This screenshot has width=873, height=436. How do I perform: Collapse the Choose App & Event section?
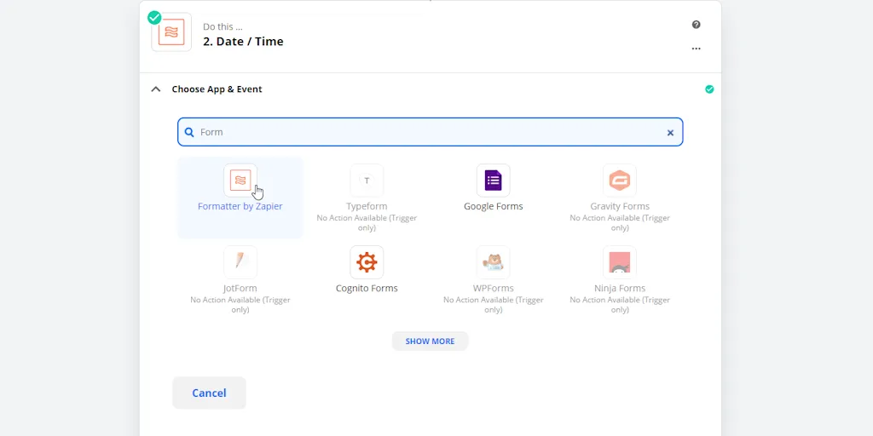pos(156,89)
